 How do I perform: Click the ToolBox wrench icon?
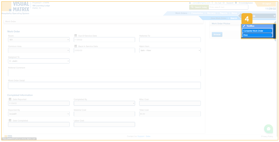click(244, 26)
